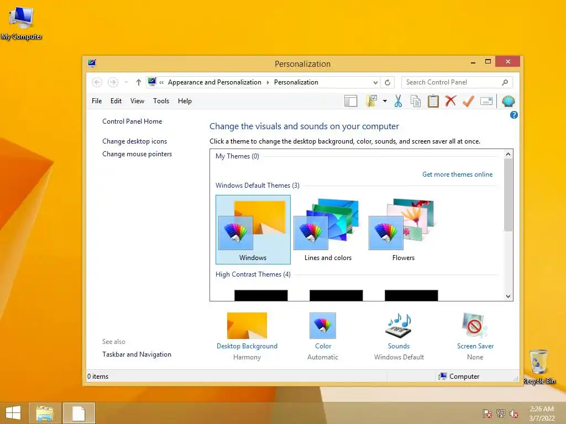
Task: Click the Forward navigation arrow
Action: click(113, 82)
